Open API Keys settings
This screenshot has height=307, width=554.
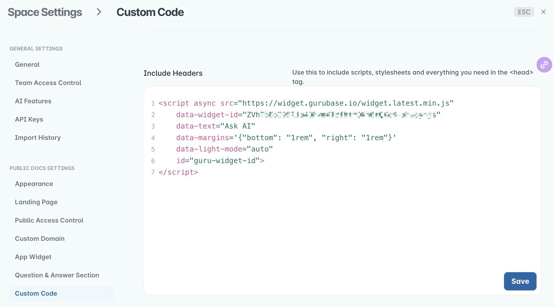pos(29,119)
